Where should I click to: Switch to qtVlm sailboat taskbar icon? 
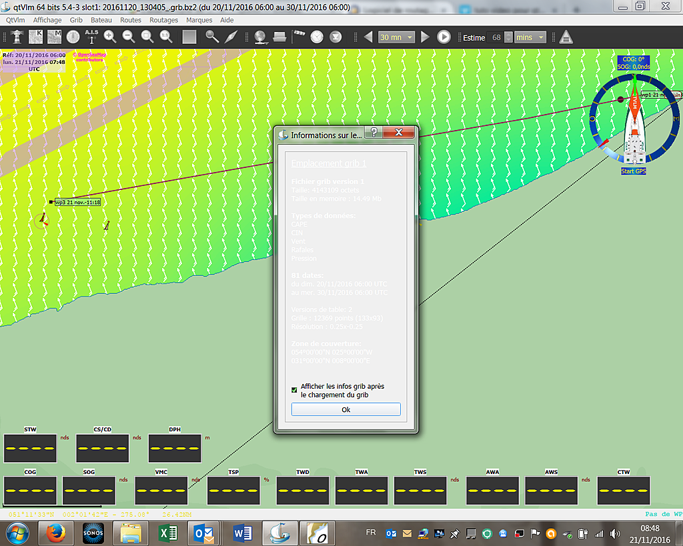point(280,533)
